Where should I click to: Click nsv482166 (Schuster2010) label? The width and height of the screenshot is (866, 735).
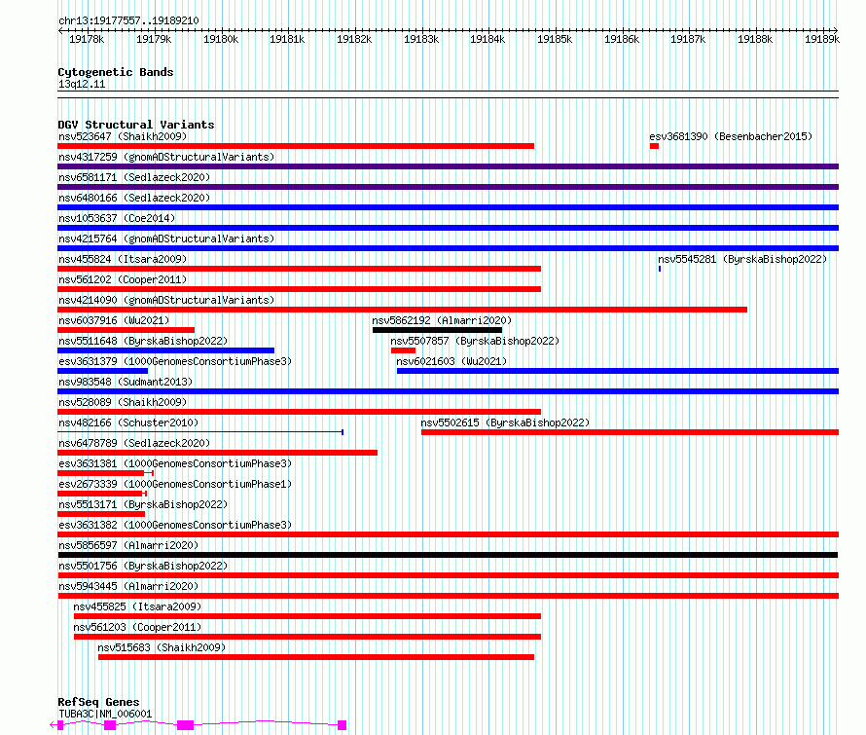pos(128,423)
